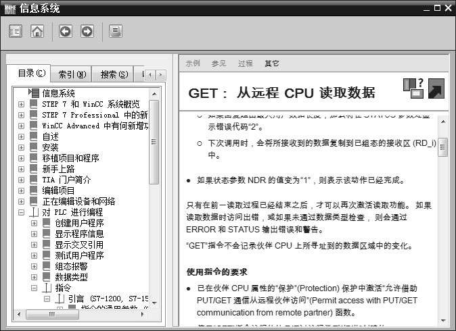Collapse the 指令 tree node

(x=34, y=288)
